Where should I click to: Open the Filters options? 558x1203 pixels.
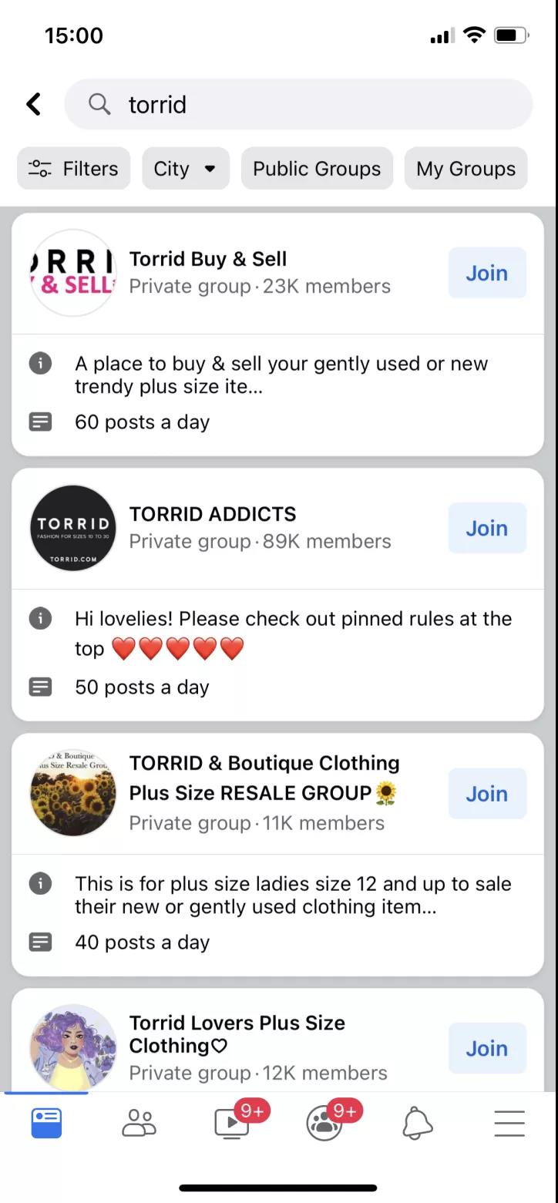[x=74, y=169]
